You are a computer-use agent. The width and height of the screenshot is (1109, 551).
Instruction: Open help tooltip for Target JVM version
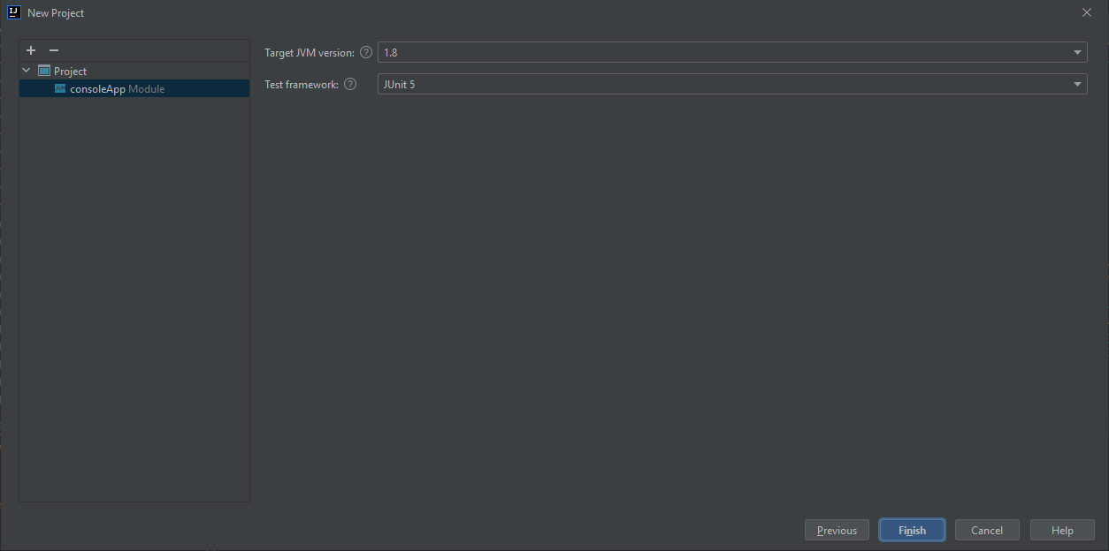366,53
